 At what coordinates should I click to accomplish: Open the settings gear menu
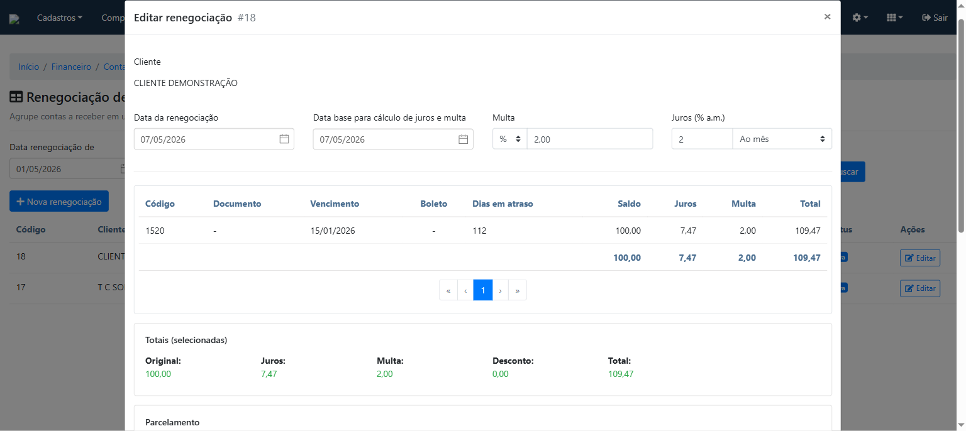coord(860,18)
